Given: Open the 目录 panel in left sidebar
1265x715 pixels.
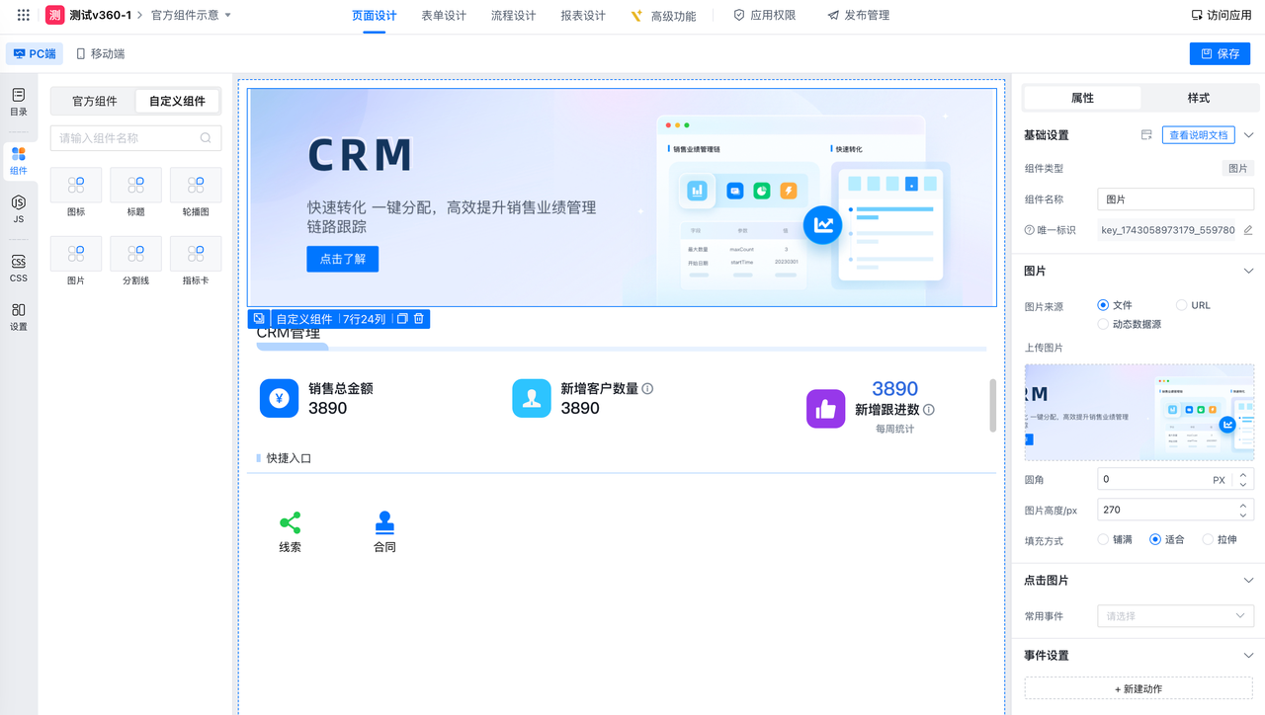Looking at the screenshot, I should 19,102.
